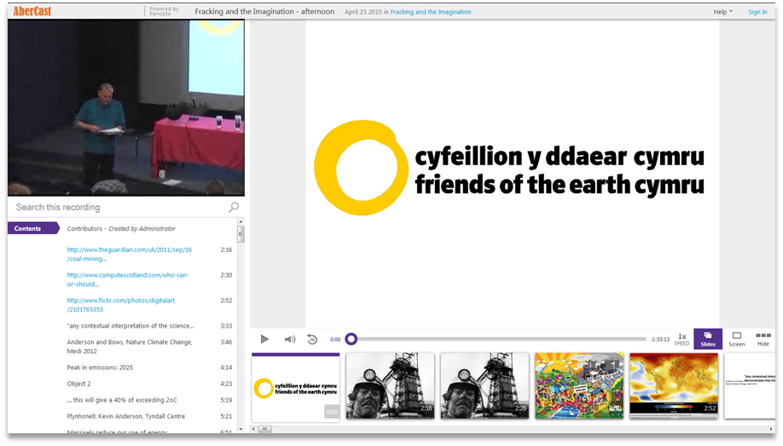Screen dimensions: 783x446
Task: Switch to Slides view
Action: coord(708,339)
